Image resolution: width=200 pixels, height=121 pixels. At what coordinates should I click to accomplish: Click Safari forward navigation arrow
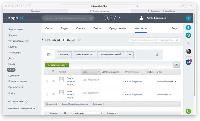22,6
